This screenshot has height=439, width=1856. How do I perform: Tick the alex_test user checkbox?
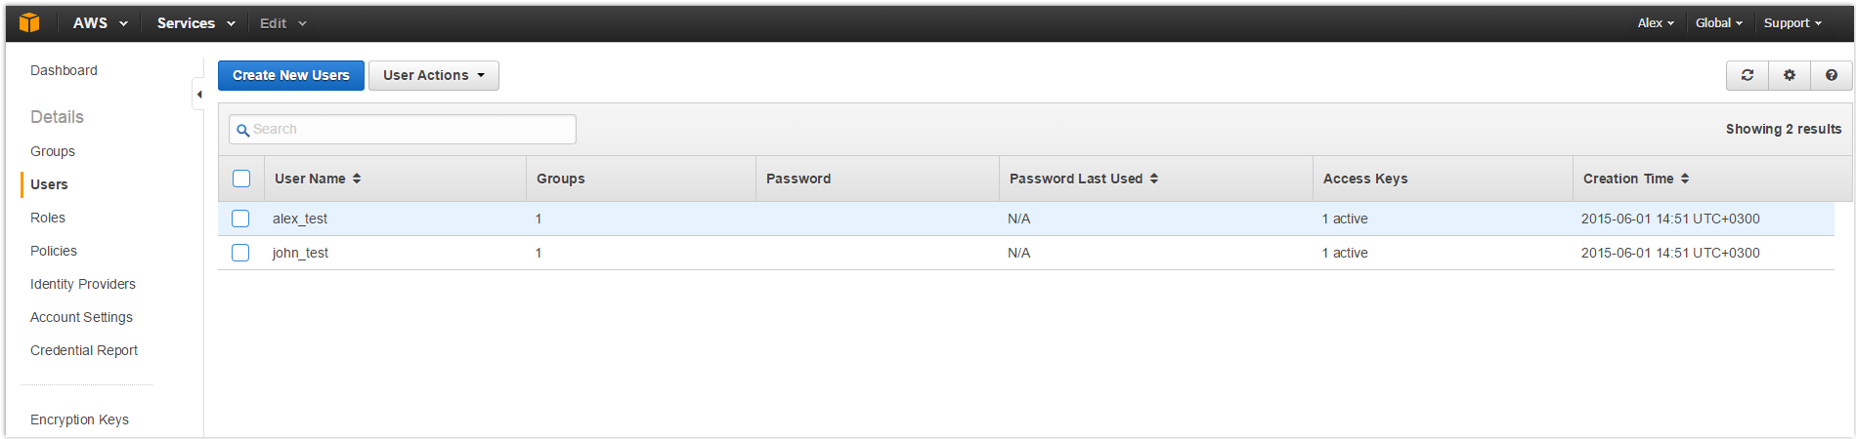tap(240, 219)
